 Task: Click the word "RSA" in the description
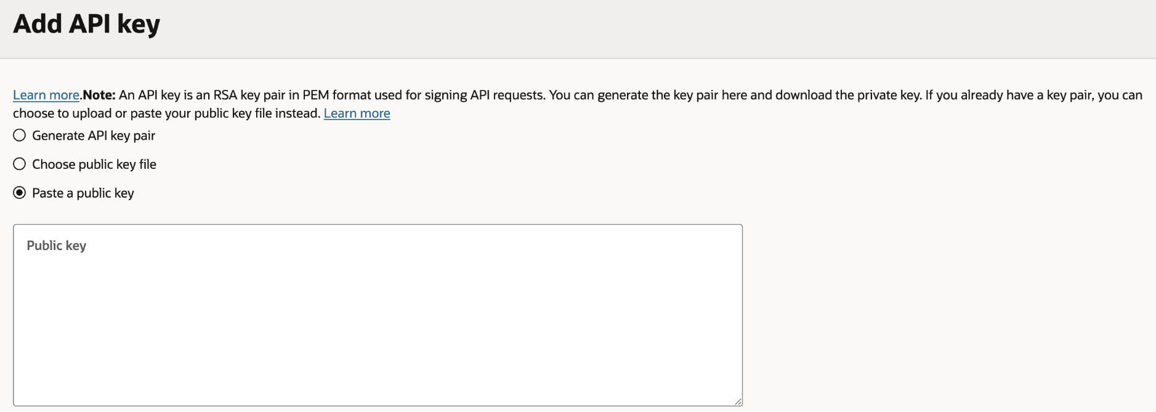[225, 95]
